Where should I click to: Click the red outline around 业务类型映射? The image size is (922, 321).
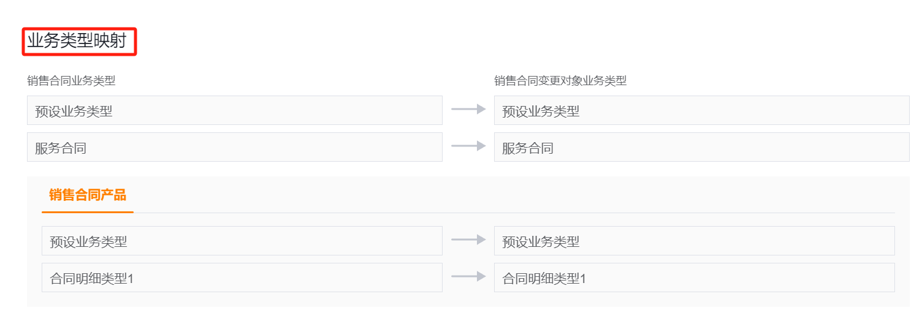tap(79, 28)
